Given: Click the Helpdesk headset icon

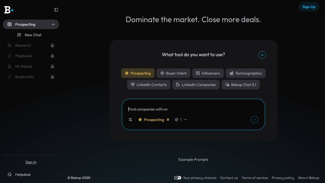Looking at the screenshot, I should pos(9,175).
